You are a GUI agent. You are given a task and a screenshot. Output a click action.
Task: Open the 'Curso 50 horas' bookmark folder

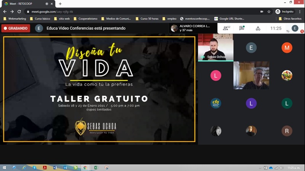click(x=147, y=19)
